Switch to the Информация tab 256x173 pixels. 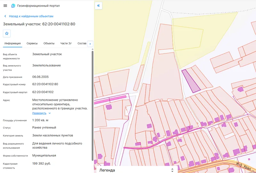coord(12,43)
